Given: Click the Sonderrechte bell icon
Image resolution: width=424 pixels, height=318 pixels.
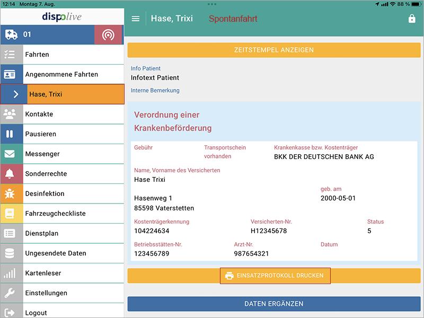Looking at the screenshot, I should 10,174.
